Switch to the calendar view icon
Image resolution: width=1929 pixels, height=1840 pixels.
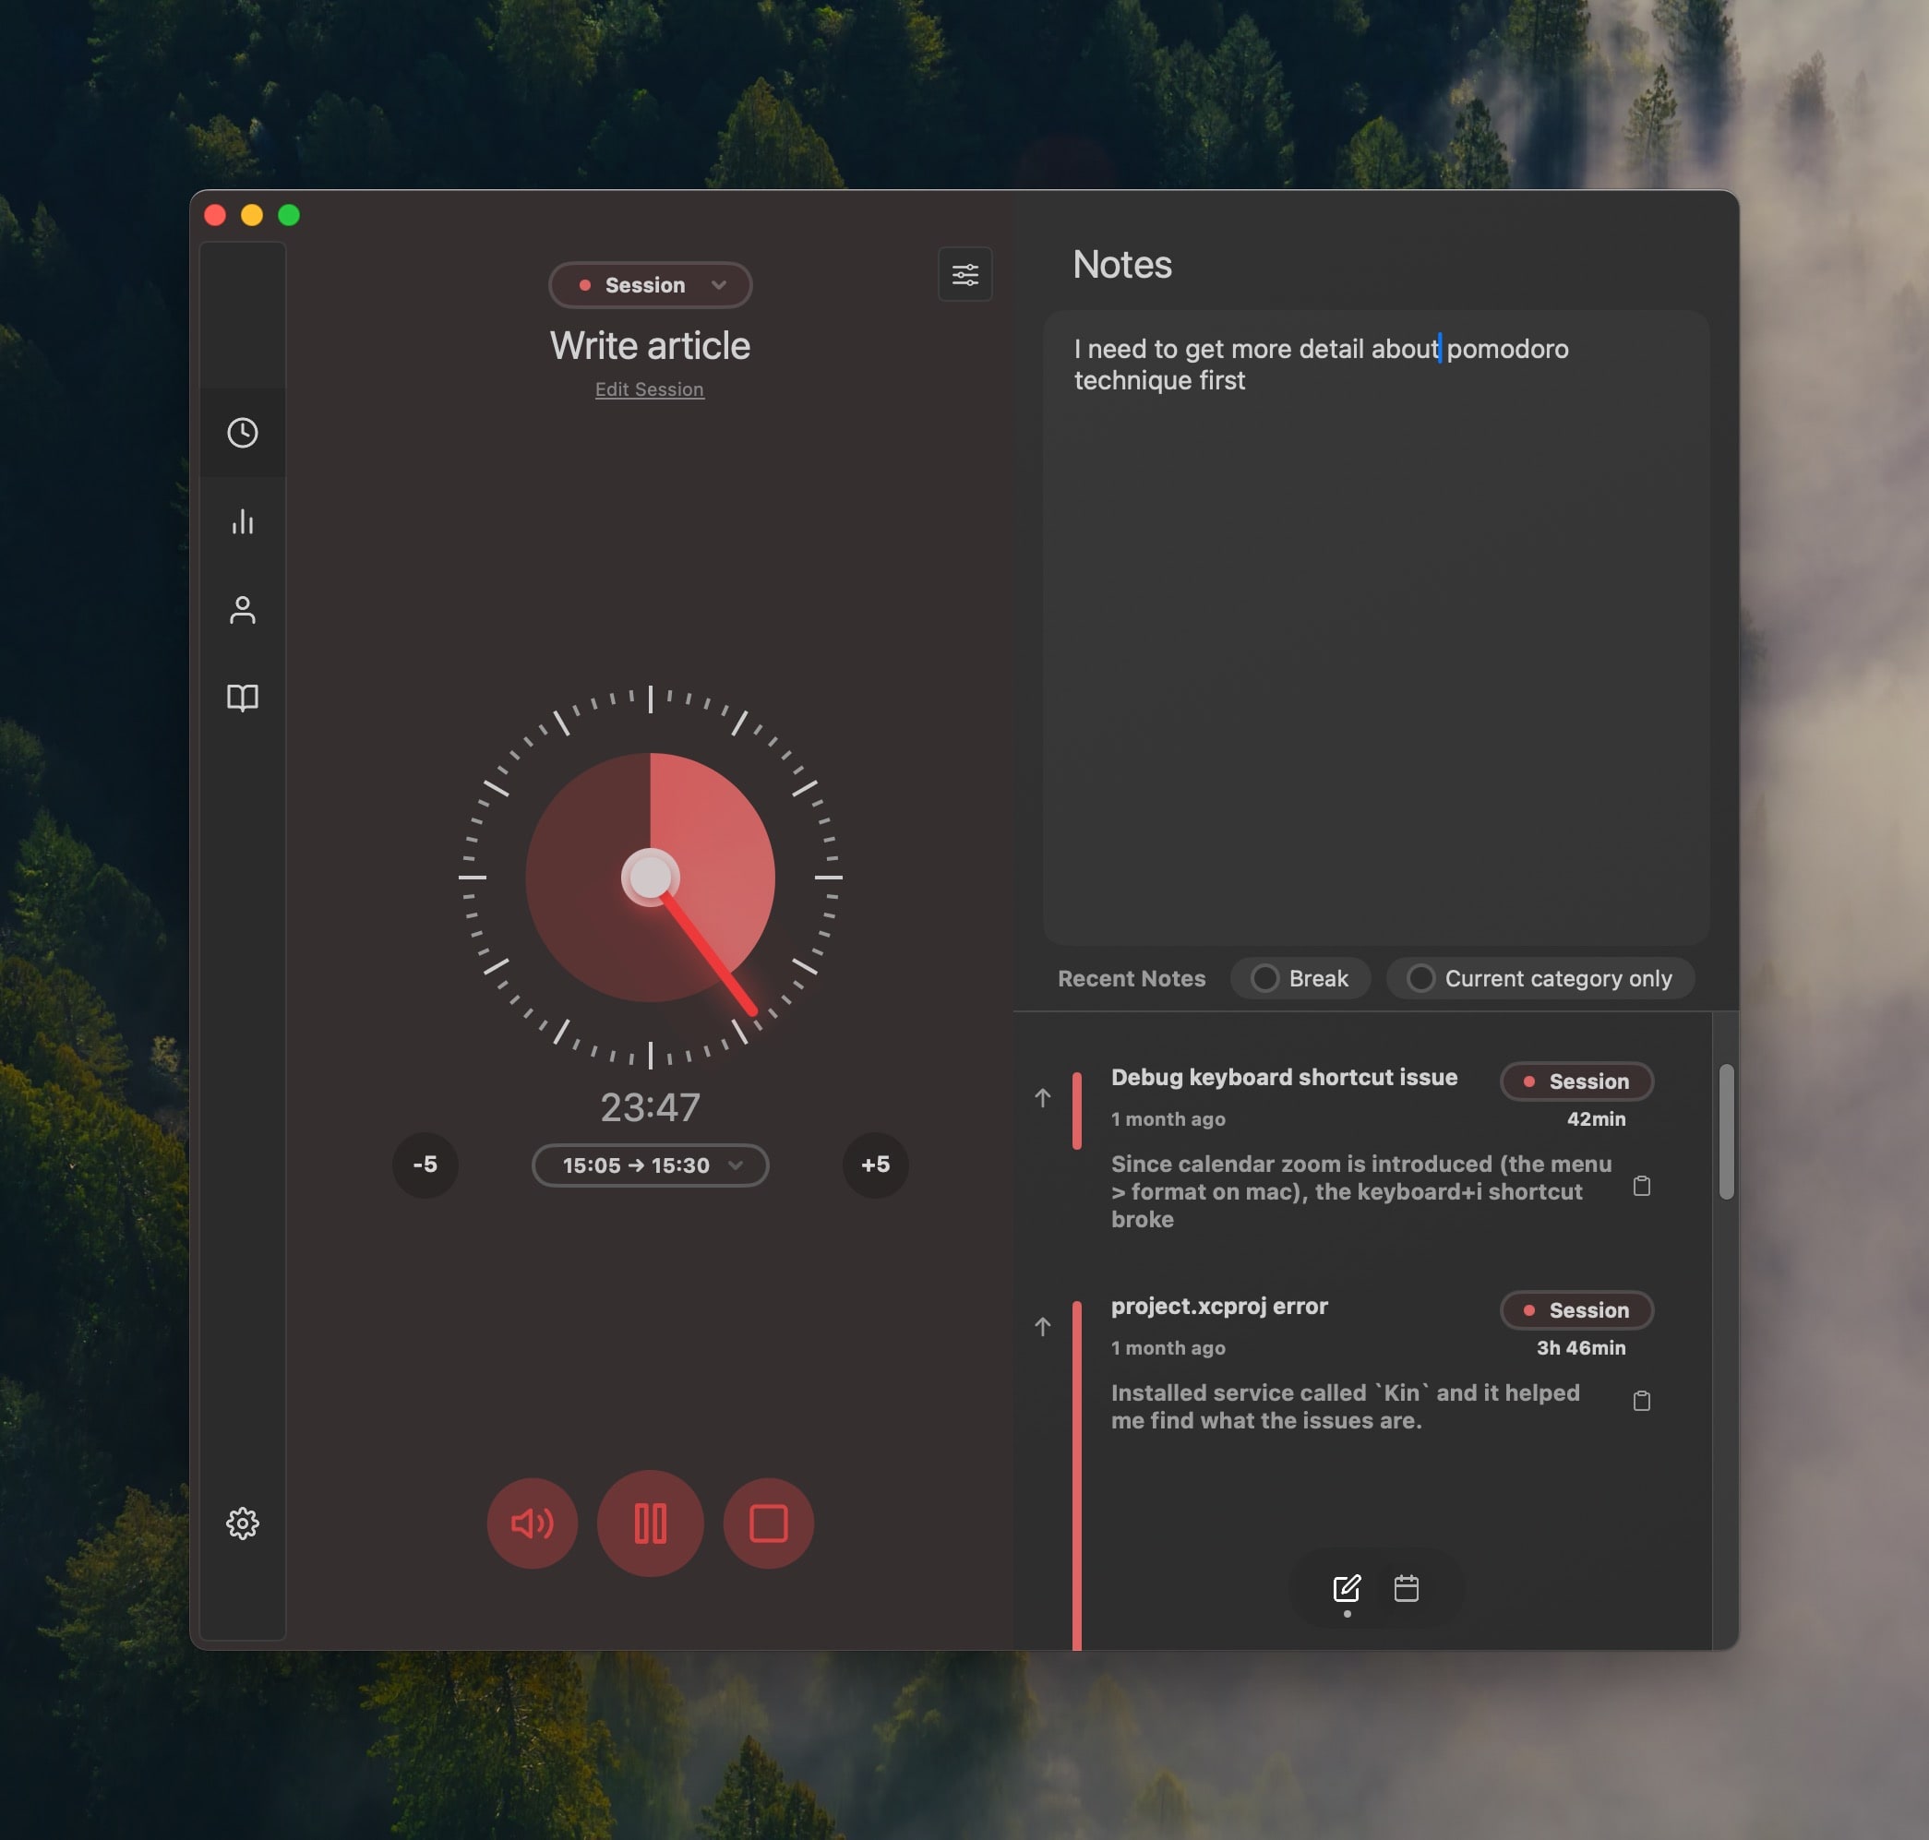click(1405, 1588)
